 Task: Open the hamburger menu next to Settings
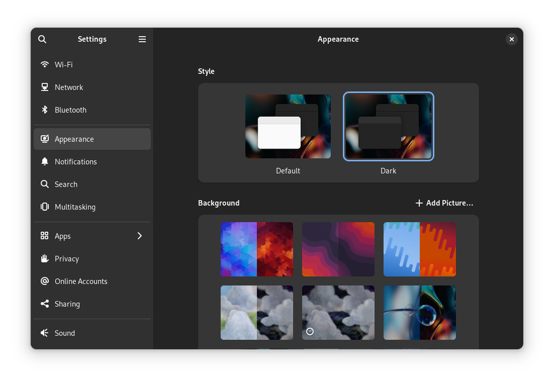142,39
